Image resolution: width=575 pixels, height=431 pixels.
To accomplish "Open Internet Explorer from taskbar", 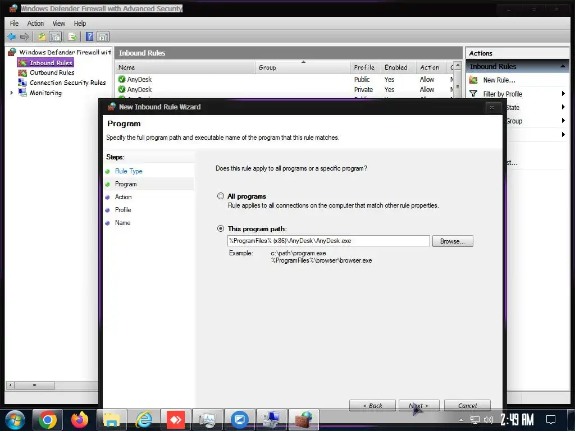I will point(144,420).
